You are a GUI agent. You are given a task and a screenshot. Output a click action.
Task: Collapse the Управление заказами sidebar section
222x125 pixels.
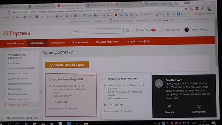pyautogui.click(x=35, y=55)
